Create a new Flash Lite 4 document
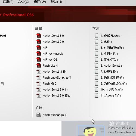Viewport: 136px width, 136px height. pos(50,66)
